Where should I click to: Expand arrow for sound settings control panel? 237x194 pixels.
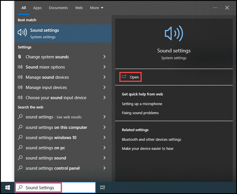tap(104, 168)
